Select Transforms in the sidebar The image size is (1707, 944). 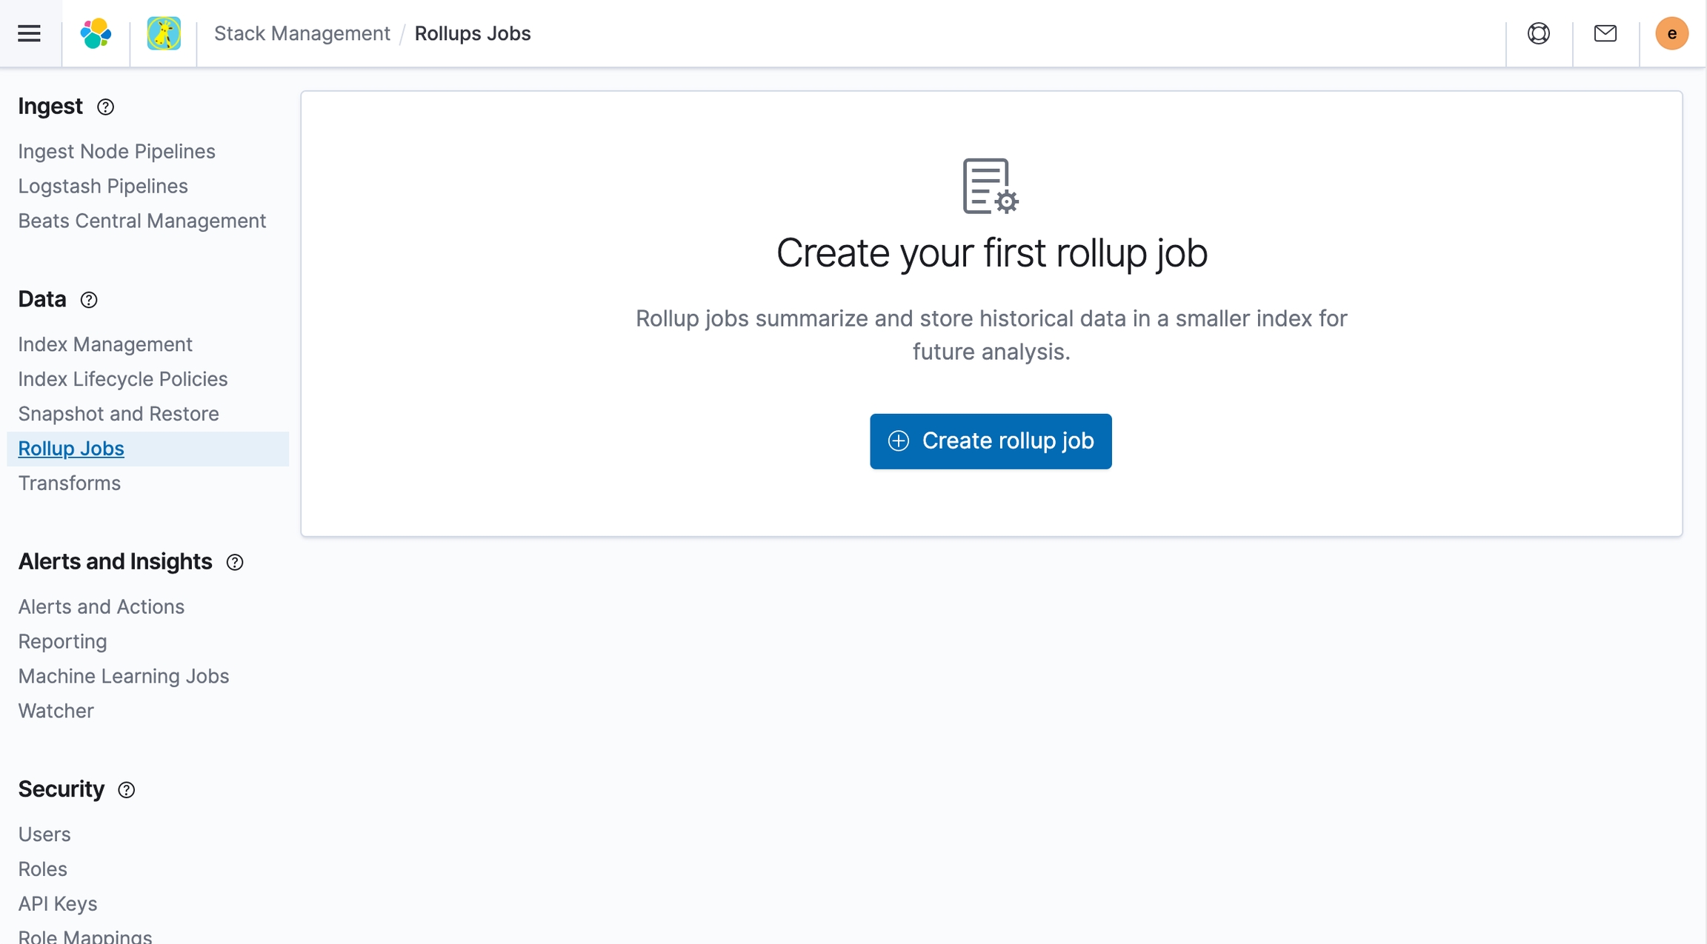tap(69, 483)
